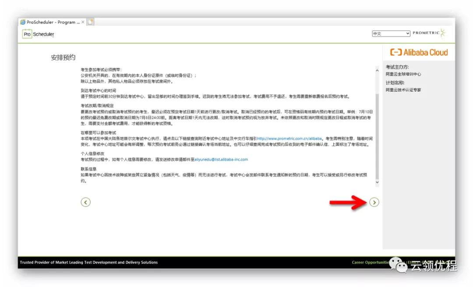Open a new browser tab
The height and width of the screenshot is (287, 473).
tap(90, 22)
